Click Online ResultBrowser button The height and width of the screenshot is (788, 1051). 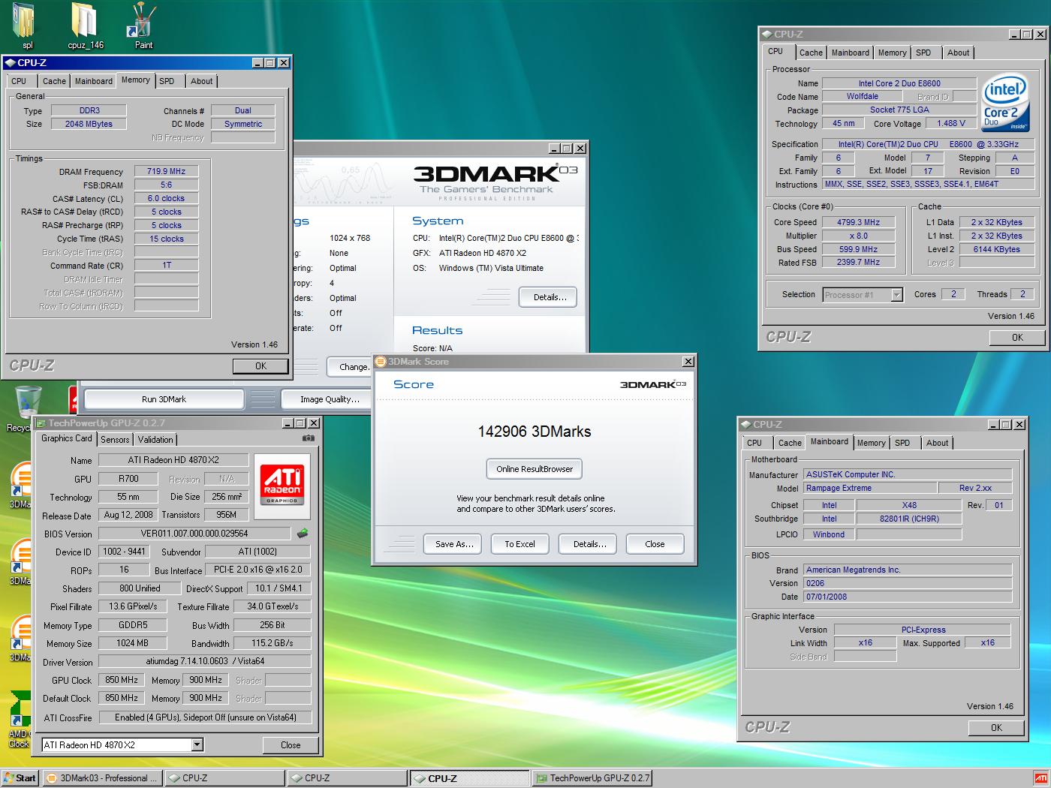535,469
